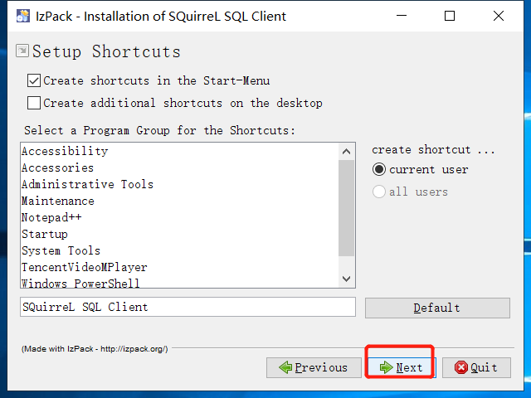Click the program group list up arrow
Viewport: 531px width, 398px height.
coord(346,151)
